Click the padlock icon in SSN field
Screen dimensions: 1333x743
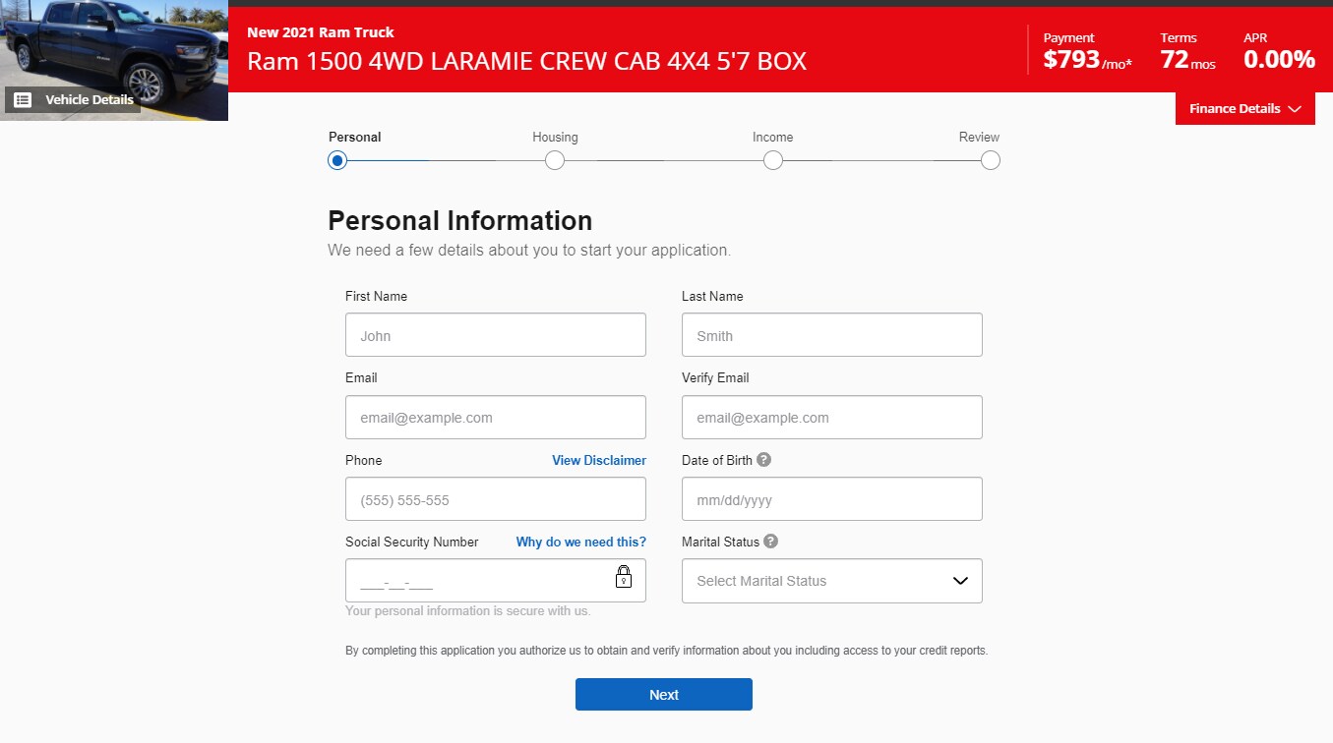[x=624, y=576]
